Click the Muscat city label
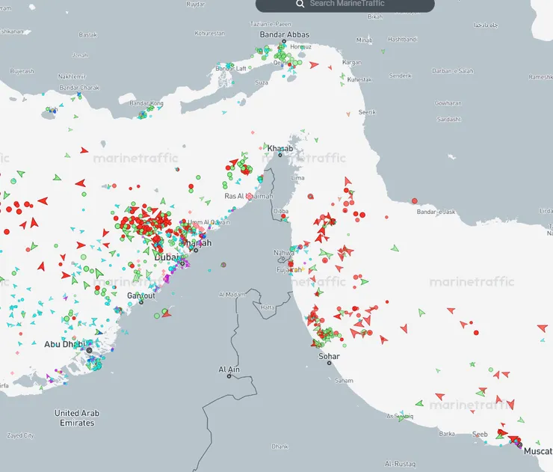The image size is (553, 472). [538, 451]
